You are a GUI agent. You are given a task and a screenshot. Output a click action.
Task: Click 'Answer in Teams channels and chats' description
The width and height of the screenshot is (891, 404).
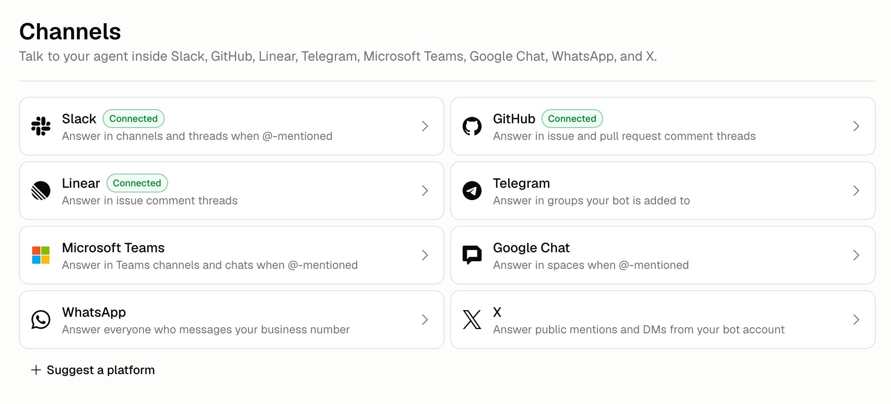[210, 265]
